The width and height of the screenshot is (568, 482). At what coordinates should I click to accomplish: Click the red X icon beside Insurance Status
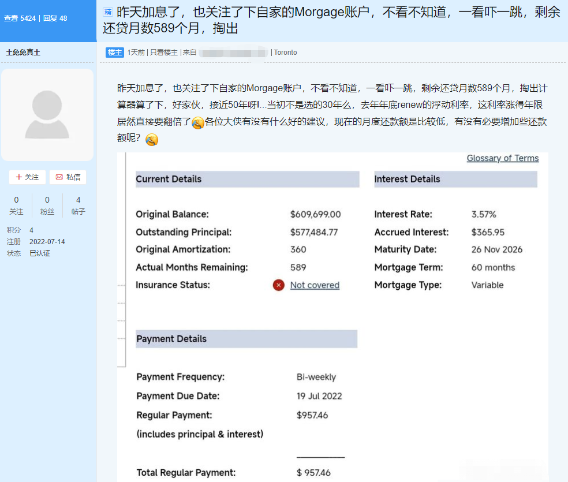279,285
